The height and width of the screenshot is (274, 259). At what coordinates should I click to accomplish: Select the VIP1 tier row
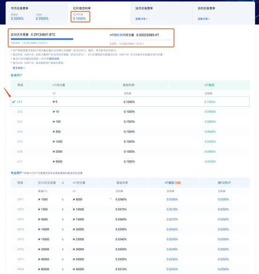pyautogui.click(x=130, y=200)
